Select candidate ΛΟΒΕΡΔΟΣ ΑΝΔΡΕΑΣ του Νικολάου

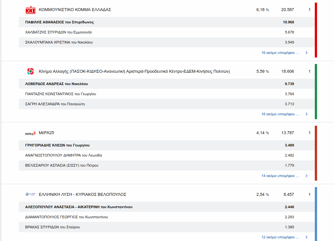point(57,84)
